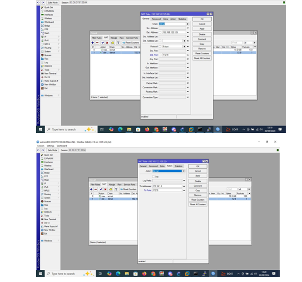Click the Apply button in the dialog showing To Addresses

pyautogui.click(x=198, y=176)
